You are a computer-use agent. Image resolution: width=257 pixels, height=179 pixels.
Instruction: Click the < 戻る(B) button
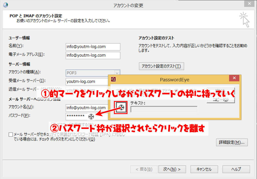[144, 169]
